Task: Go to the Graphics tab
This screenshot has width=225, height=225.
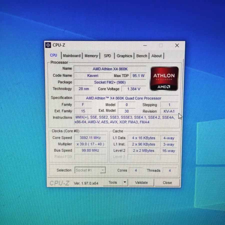Action: (x=124, y=56)
